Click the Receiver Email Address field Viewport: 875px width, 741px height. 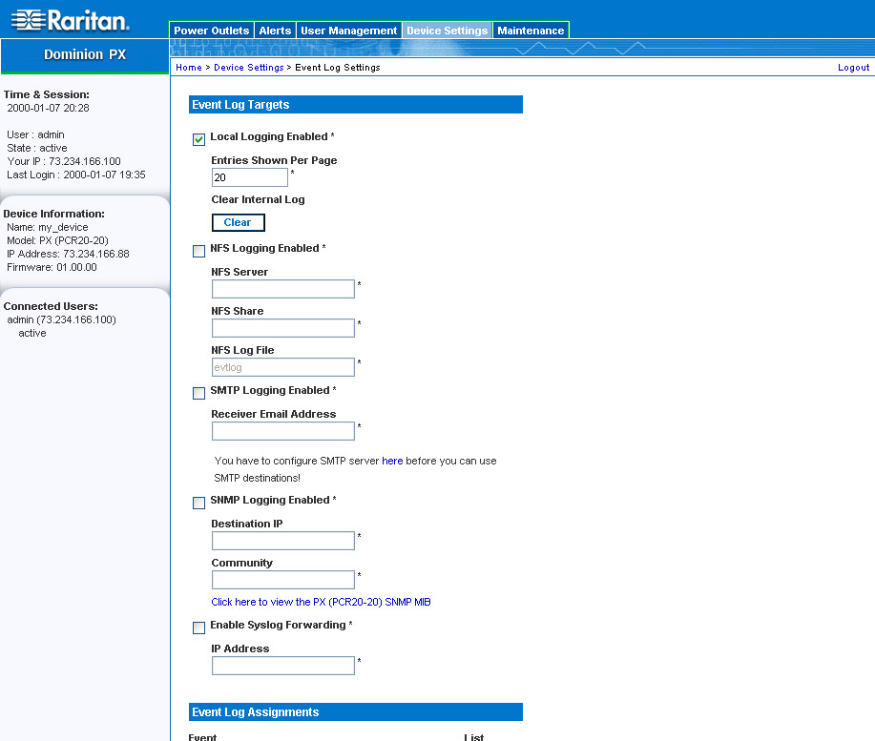point(282,431)
